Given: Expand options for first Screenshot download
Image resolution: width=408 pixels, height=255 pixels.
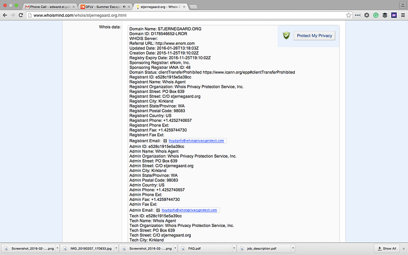Looking at the screenshot, I should [57, 248].
